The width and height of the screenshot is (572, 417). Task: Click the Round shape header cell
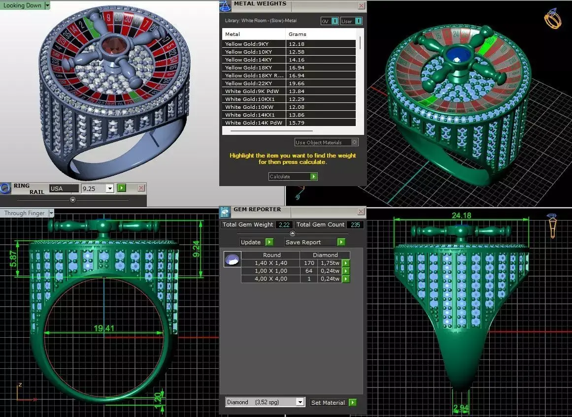coord(270,255)
